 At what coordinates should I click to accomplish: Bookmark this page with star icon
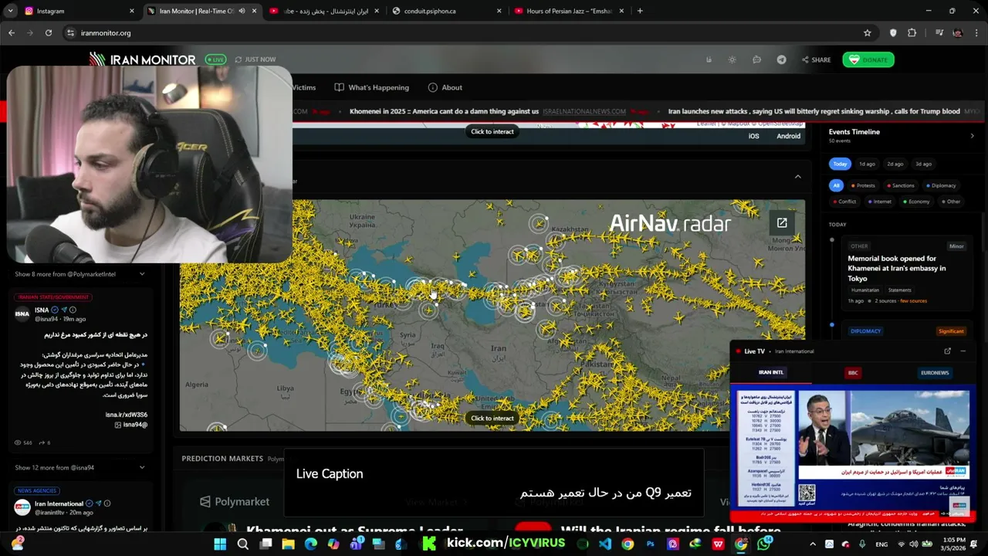coord(868,32)
